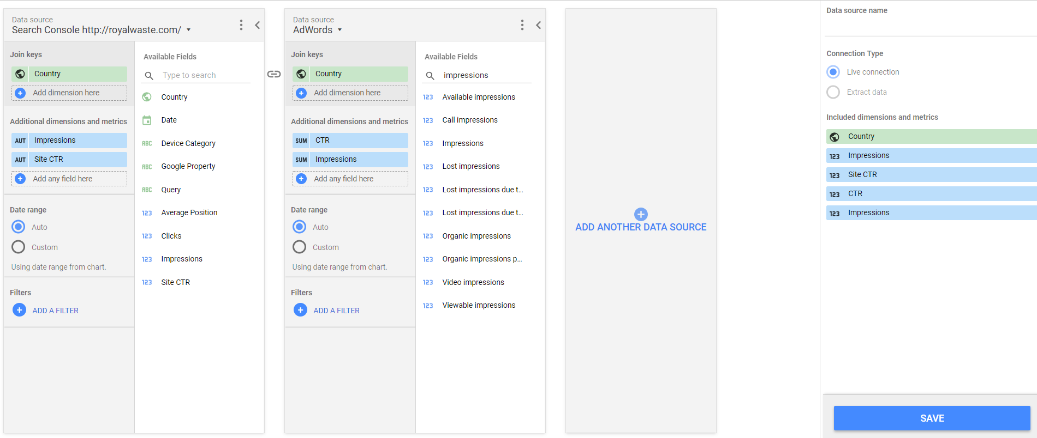Select Google Property field
This screenshot has width=1037, height=438.
click(188, 166)
